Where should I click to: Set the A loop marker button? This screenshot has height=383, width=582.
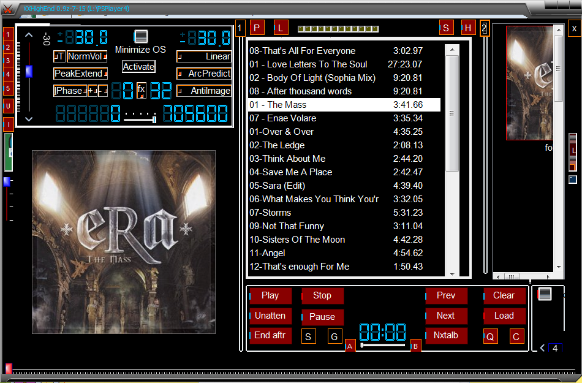click(350, 346)
